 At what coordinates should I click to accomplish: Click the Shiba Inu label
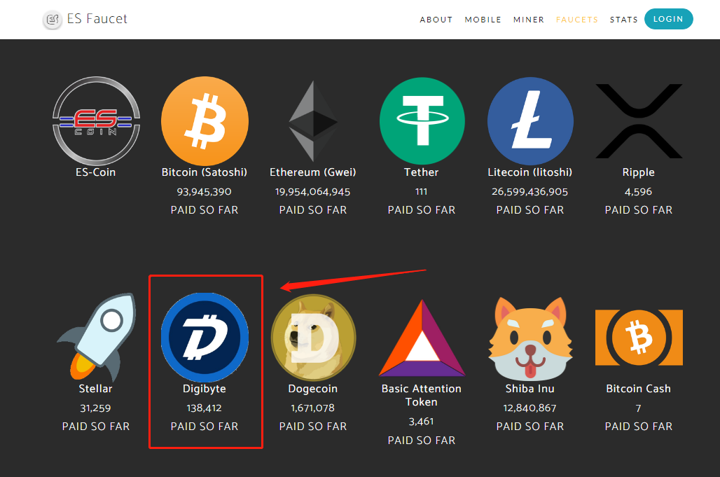pos(530,389)
